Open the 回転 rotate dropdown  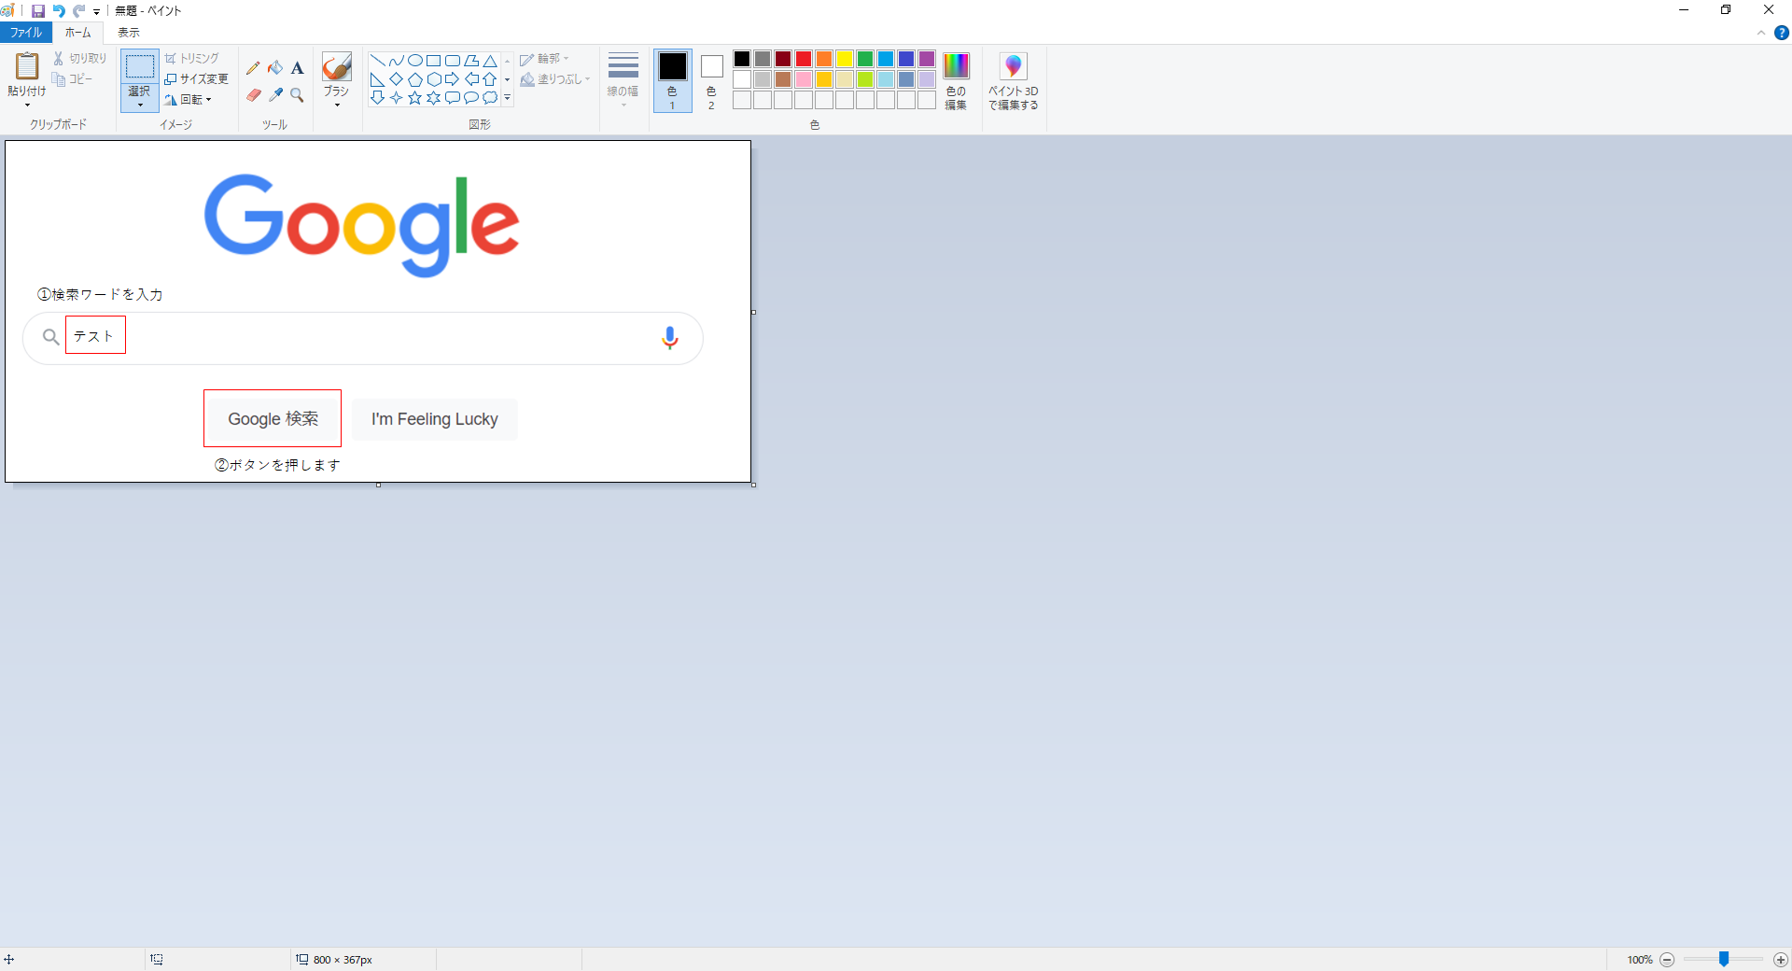pos(189,100)
